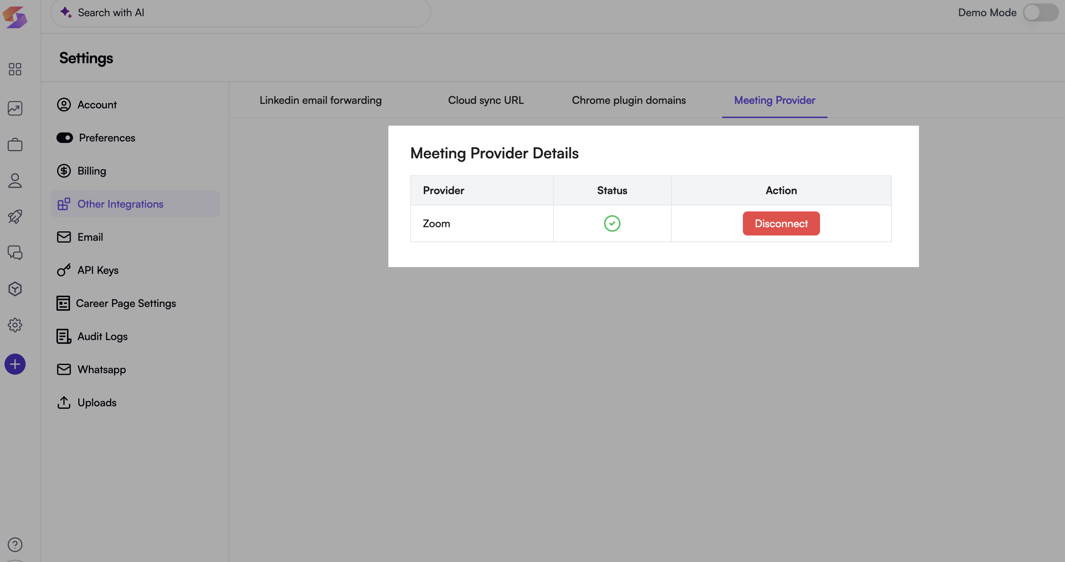Switch to Chrome plugin domains tab
1065x562 pixels.
628,100
